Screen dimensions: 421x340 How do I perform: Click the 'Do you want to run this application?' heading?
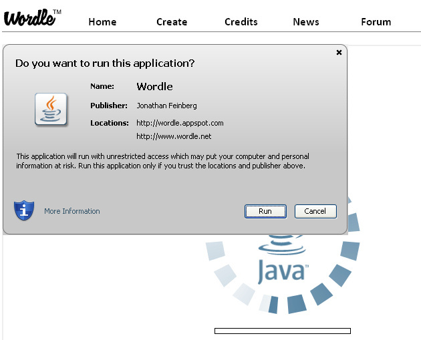coord(105,63)
